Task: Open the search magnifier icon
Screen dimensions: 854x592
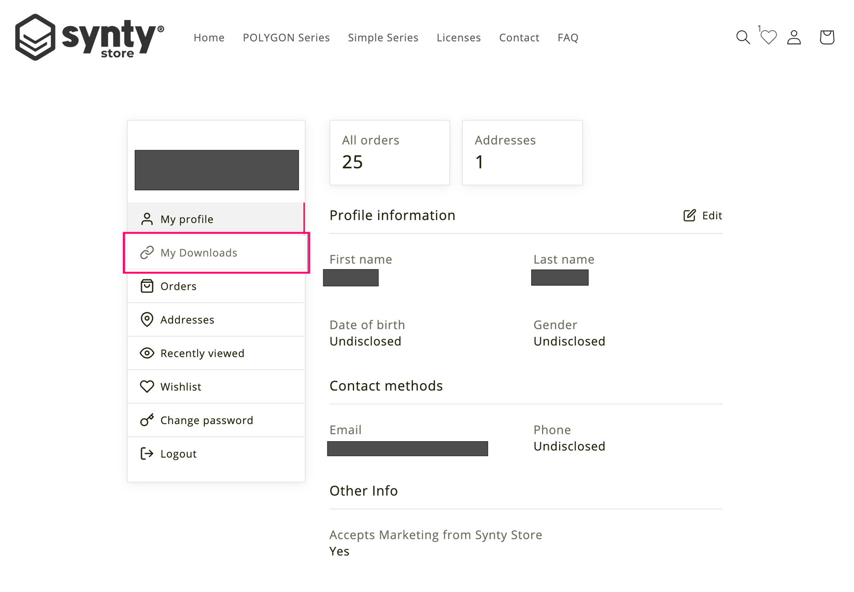Action: pyautogui.click(x=743, y=38)
